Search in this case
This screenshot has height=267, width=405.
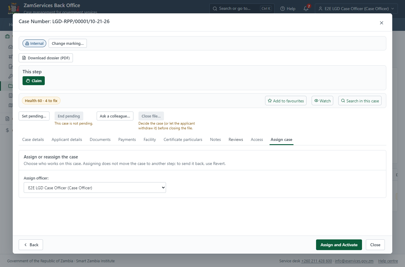coord(360,101)
